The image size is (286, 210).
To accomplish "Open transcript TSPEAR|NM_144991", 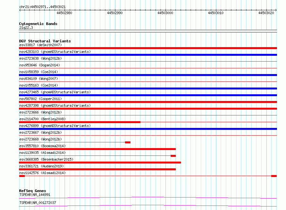I will (35, 195).
